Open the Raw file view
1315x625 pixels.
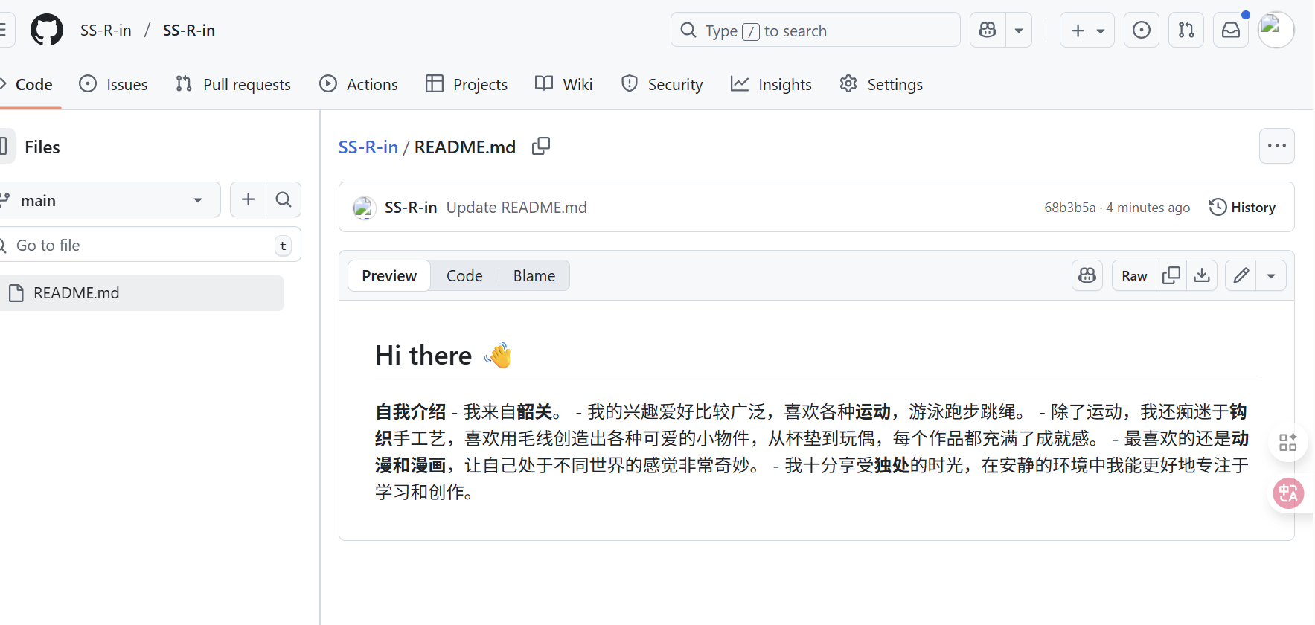pos(1134,275)
